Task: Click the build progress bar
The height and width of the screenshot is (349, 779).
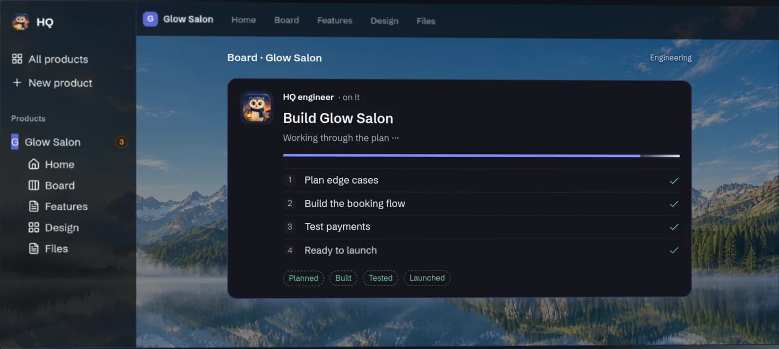Action: point(481,156)
